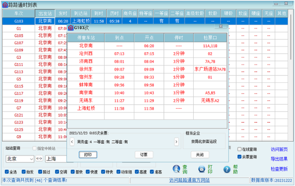This screenshot has height=186, width=295.
Task: Toggle the 普快 checkbox
Action: [73, 171]
